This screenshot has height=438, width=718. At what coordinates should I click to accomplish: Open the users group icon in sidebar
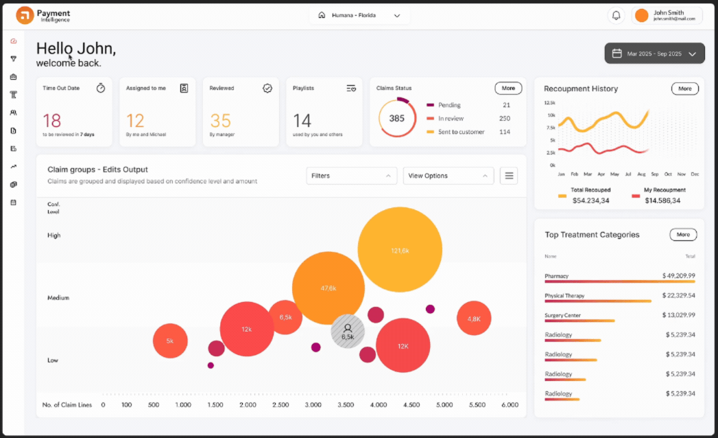point(13,113)
